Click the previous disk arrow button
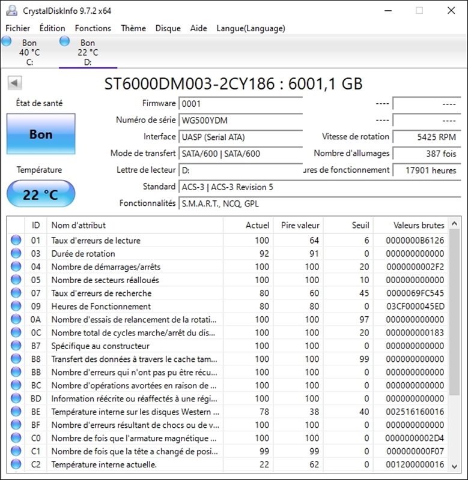This screenshot has height=480, width=468. [x=15, y=83]
